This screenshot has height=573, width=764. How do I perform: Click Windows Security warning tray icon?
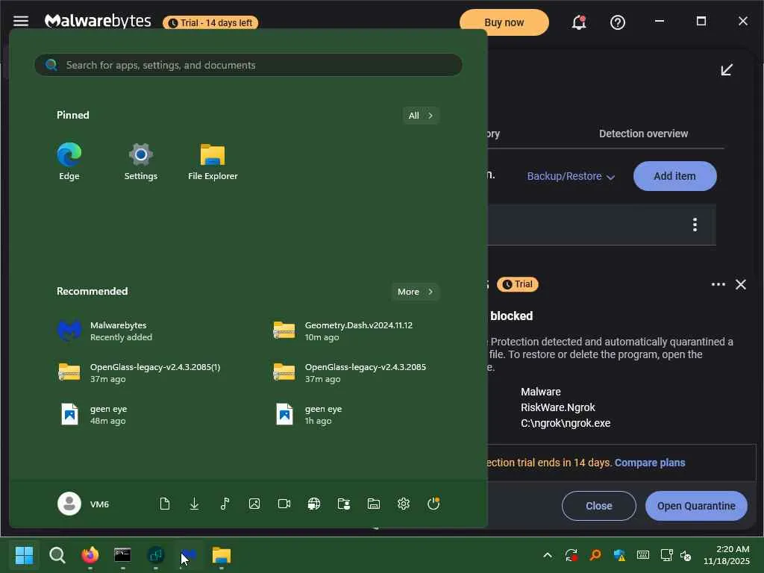pos(619,555)
